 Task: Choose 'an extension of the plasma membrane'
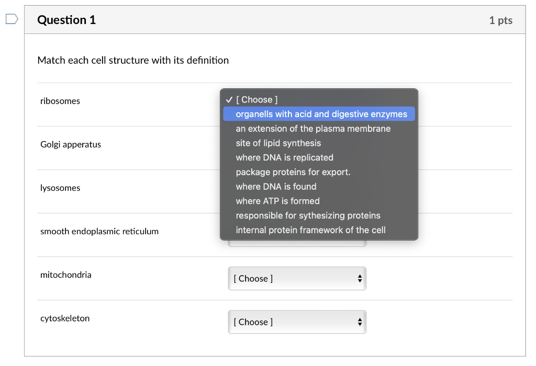pyautogui.click(x=313, y=129)
